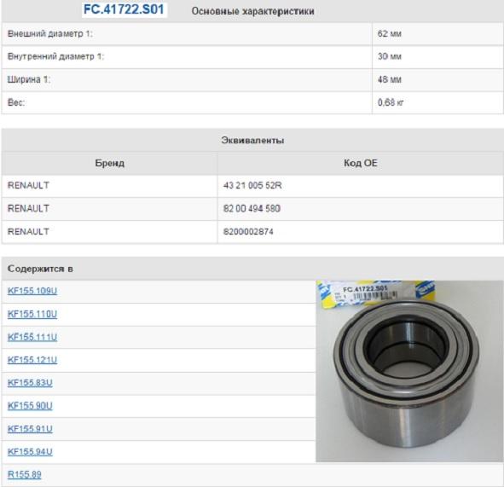Select the Основные характеристики heading

tap(252, 11)
